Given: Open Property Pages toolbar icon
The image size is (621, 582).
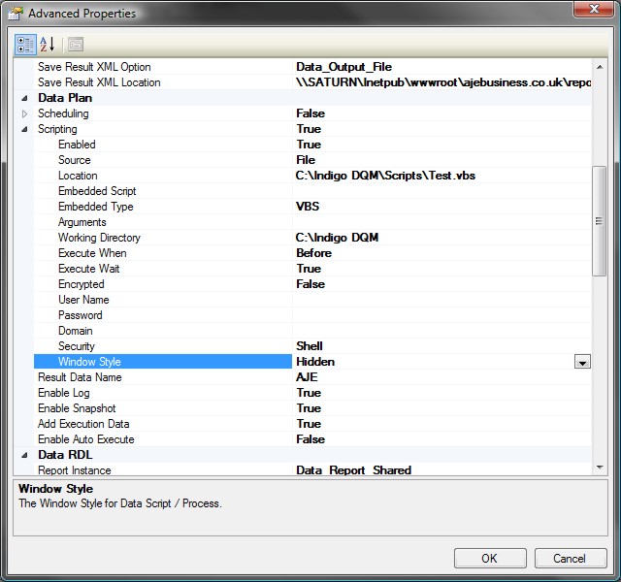Looking at the screenshot, I should click(75, 44).
